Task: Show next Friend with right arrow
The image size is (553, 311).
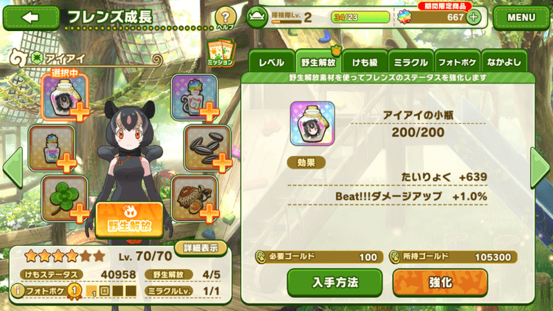Action: [540, 168]
